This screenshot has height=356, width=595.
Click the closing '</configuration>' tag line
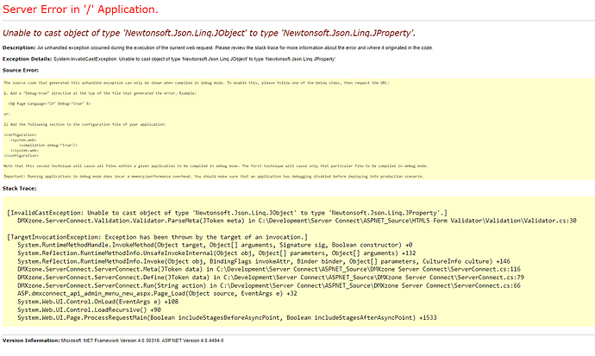pyautogui.click(x=21, y=156)
